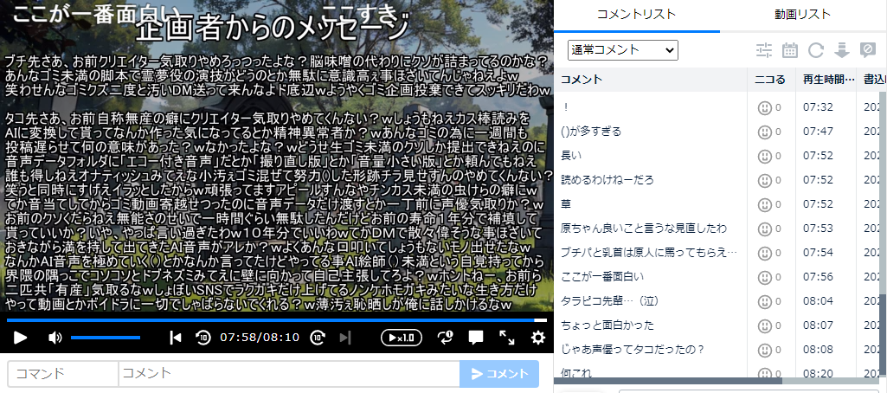Open the playback speed x1.0 menu
This screenshot has width=887, height=393.
401,338
